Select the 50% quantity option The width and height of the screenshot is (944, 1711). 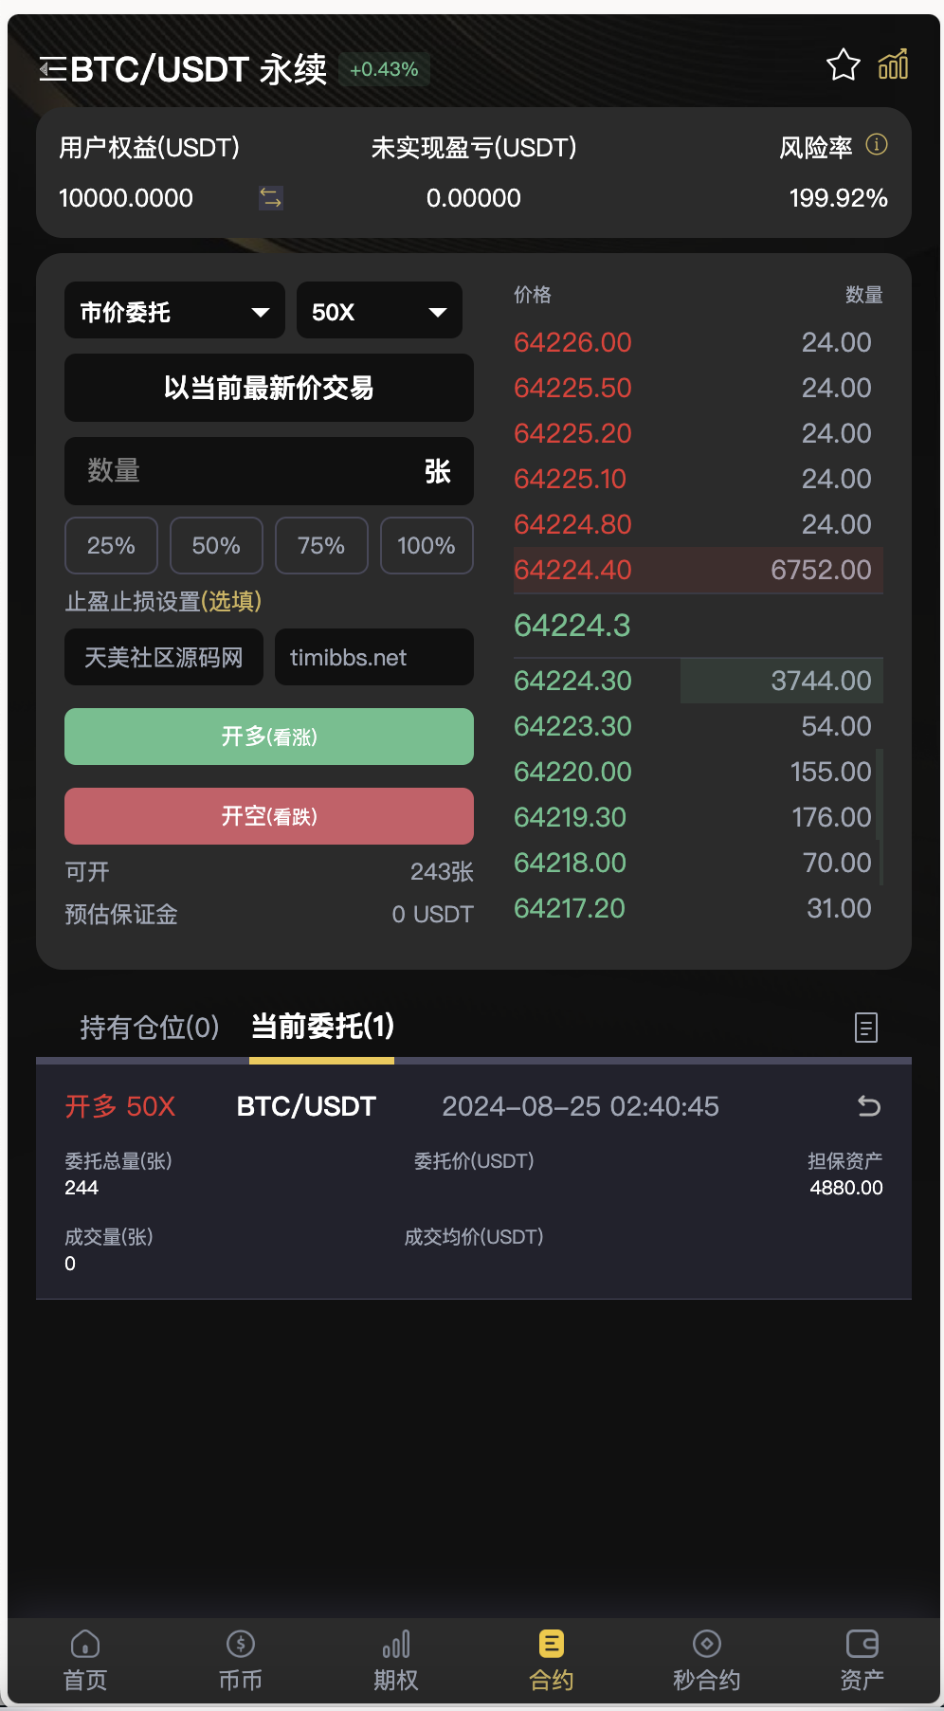pyautogui.click(x=216, y=546)
